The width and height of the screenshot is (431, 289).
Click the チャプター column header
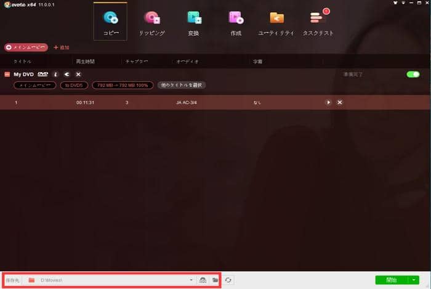click(137, 62)
